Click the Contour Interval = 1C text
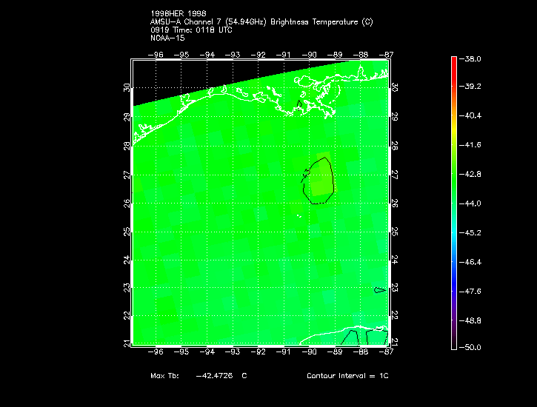Image resolution: width=537 pixels, height=407 pixels. tap(347, 376)
